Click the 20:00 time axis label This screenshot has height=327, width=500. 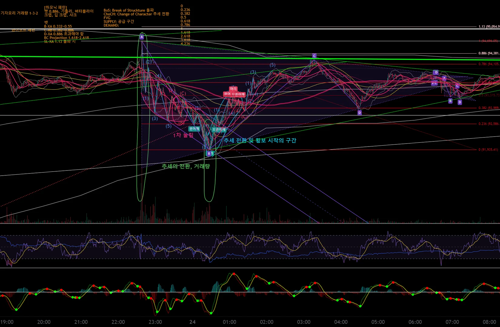point(44,322)
